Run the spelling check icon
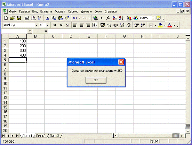 click(40, 18)
